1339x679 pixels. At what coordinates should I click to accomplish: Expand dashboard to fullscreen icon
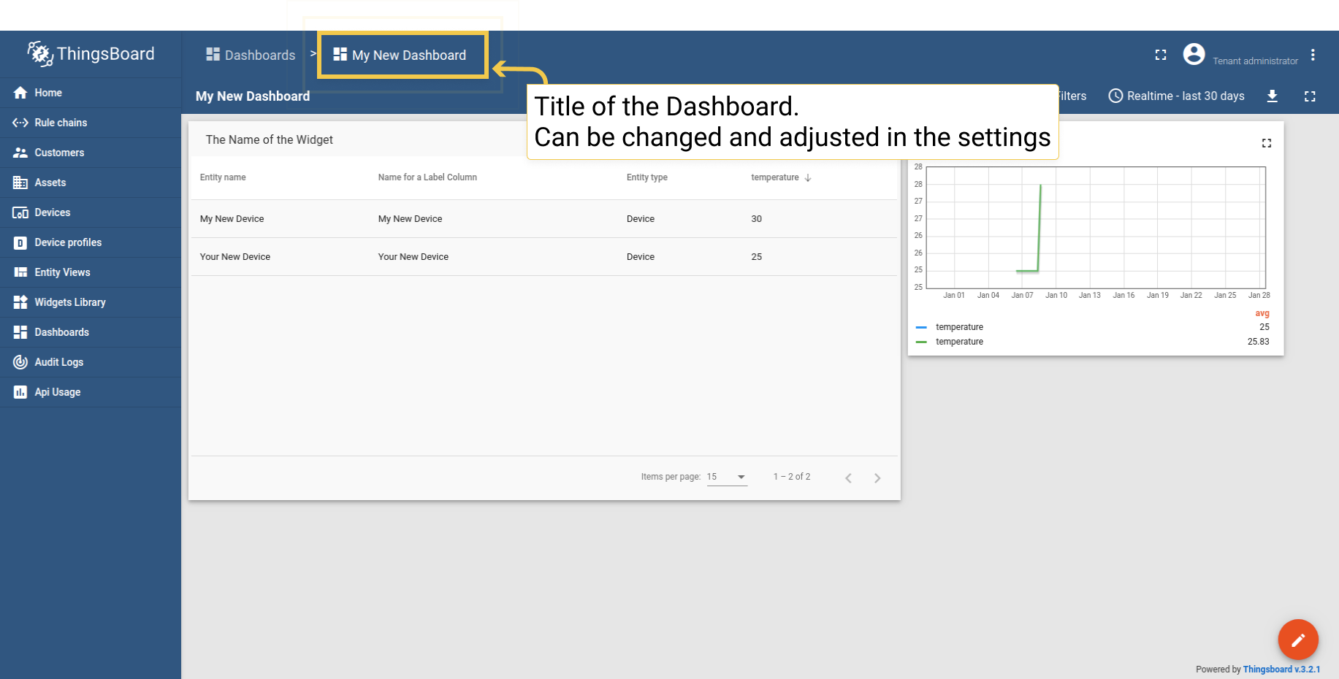[x=1310, y=96]
